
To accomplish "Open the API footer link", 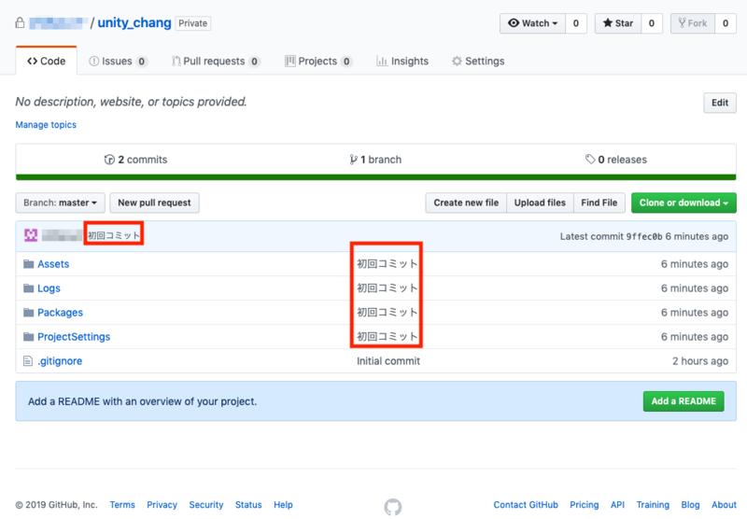I will pyautogui.click(x=617, y=505).
